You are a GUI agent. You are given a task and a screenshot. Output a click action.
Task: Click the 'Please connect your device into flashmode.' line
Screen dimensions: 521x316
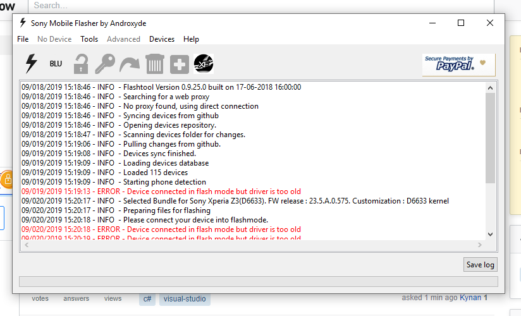coord(145,220)
